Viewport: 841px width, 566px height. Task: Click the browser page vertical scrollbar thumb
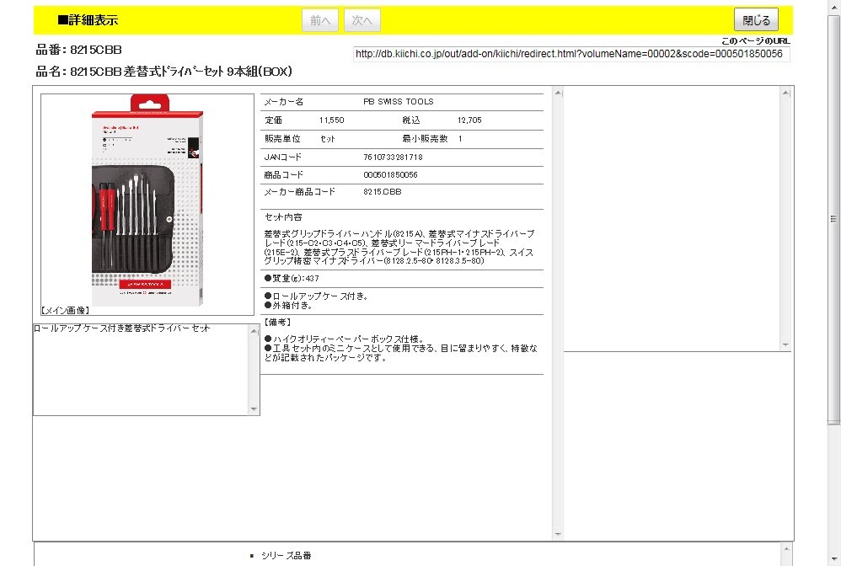[834, 220]
